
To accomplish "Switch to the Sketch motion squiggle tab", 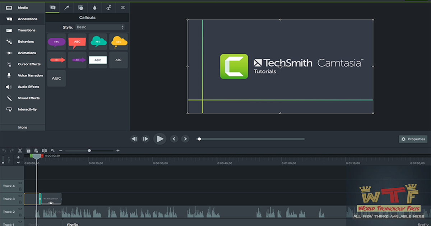I will coord(108,8).
